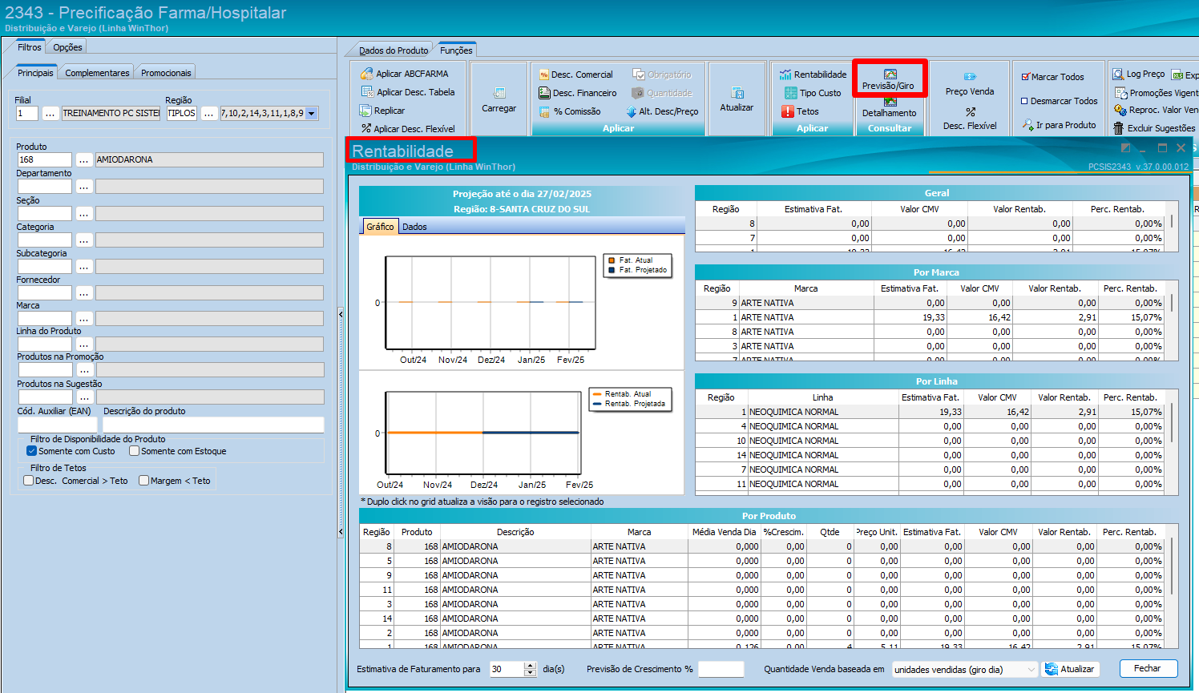Click Atualizar button beside the dropdown
Image resolution: width=1199 pixels, height=693 pixels.
coord(1070,669)
